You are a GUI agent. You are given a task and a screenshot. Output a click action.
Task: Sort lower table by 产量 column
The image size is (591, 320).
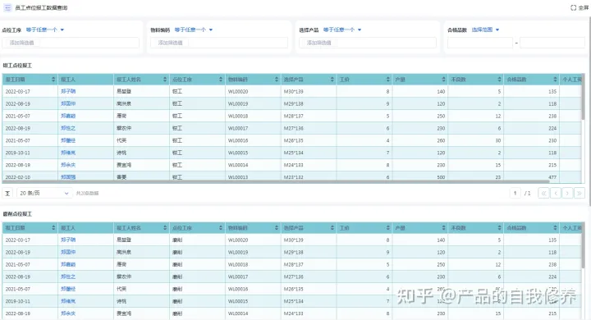pyautogui.click(x=443, y=227)
